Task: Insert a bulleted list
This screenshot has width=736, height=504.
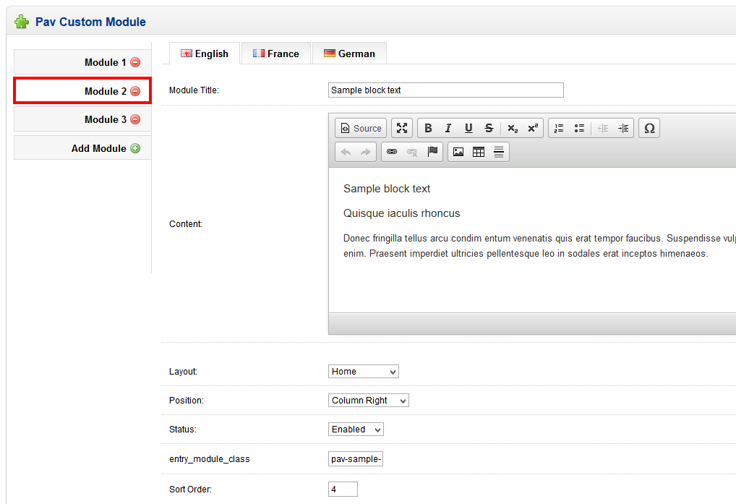Action: [x=579, y=128]
